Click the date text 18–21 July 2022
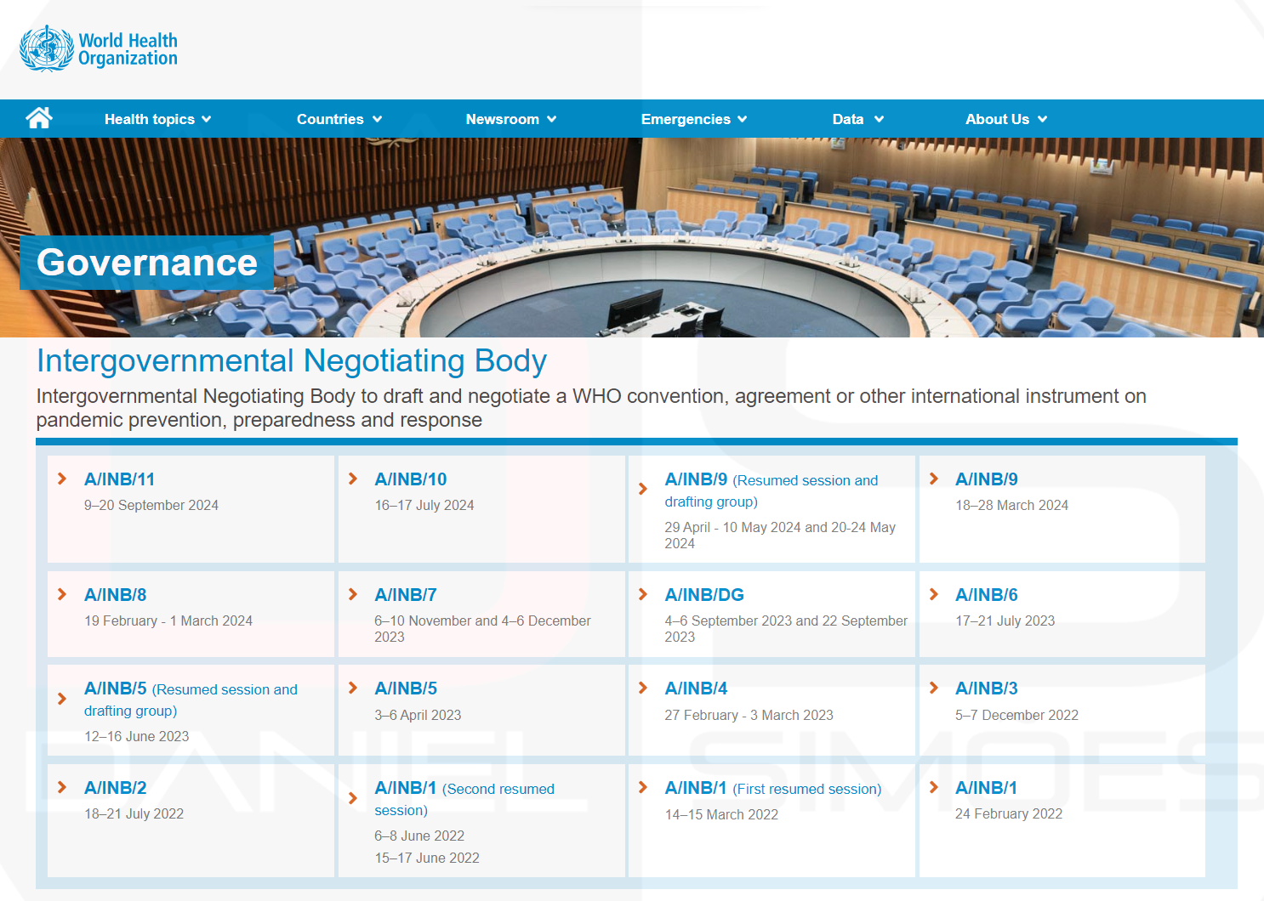 point(134,813)
